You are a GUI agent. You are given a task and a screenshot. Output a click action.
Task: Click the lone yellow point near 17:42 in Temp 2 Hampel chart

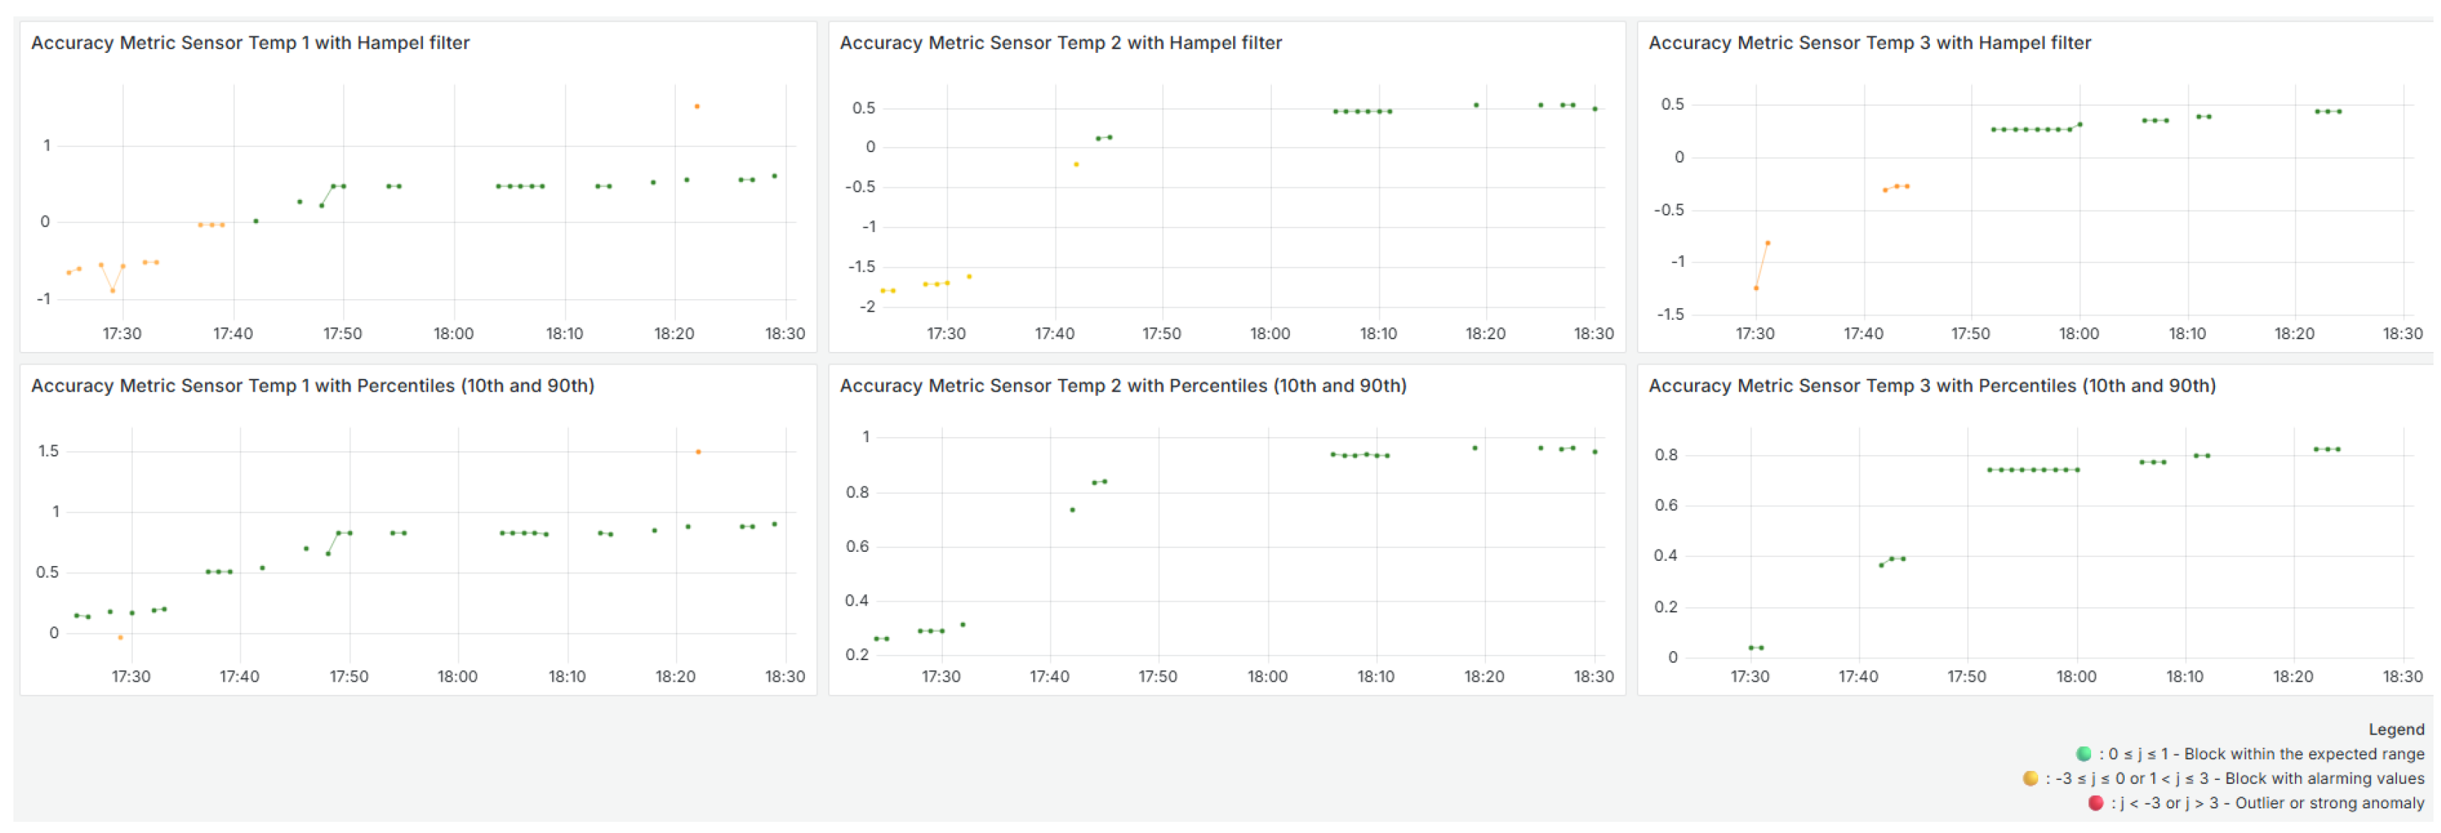[1076, 164]
